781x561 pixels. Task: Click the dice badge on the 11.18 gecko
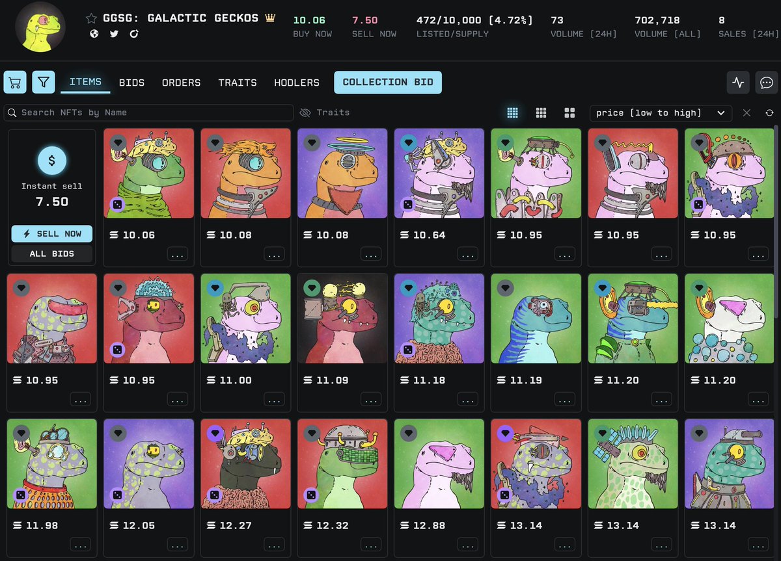[407, 350]
